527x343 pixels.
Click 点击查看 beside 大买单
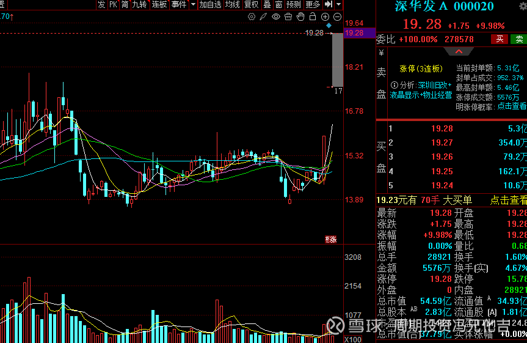pos(508,201)
